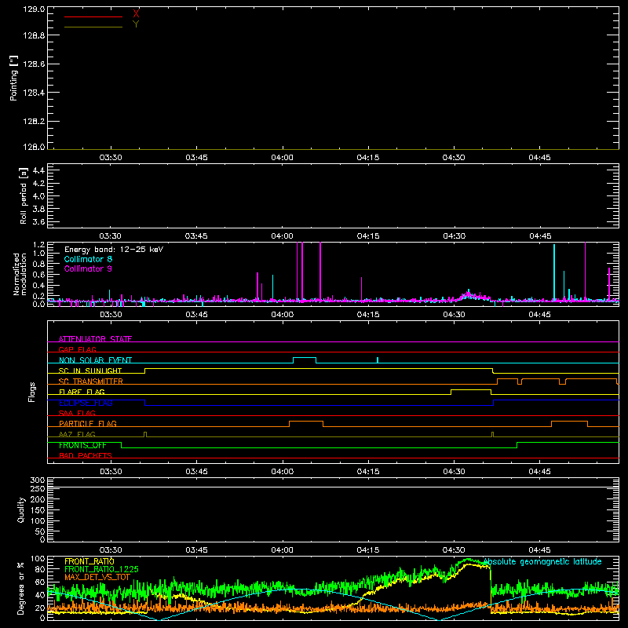
Task: Select the Absolute geomagnetic latitude label
Action: point(542,561)
